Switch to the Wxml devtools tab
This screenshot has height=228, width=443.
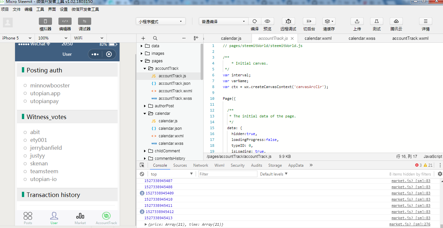coord(219,165)
